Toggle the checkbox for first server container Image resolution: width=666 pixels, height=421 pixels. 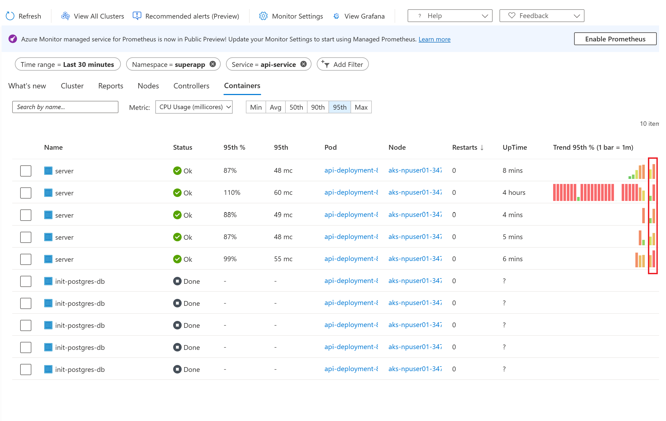click(x=26, y=170)
